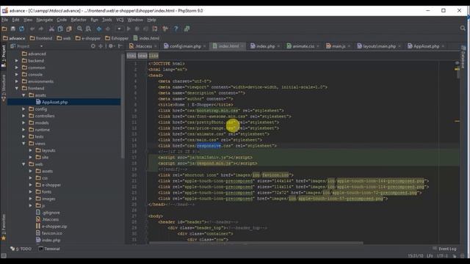The width and height of the screenshot is (470, 264).
Task: Click the Paste toolbar icon
Action: (69, 29)
